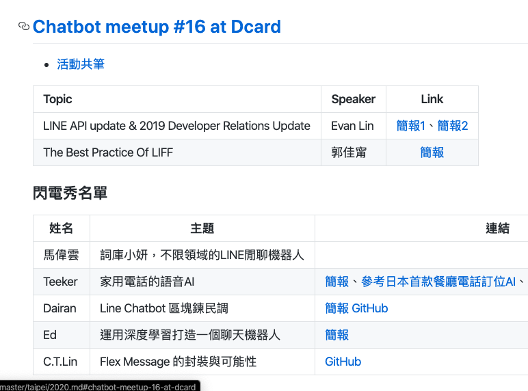Screen dimensions: 528x391
Task: Open the 參考日本首款餐廳電話訂位AI link
Action: click(438, 282)
